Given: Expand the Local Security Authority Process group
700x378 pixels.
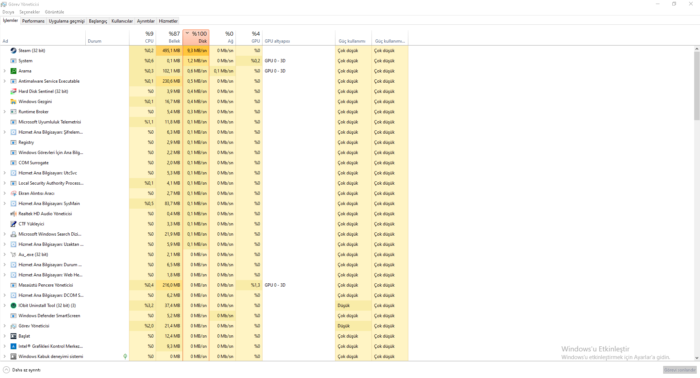Looking at the screenshot, I should pos(4,183).
